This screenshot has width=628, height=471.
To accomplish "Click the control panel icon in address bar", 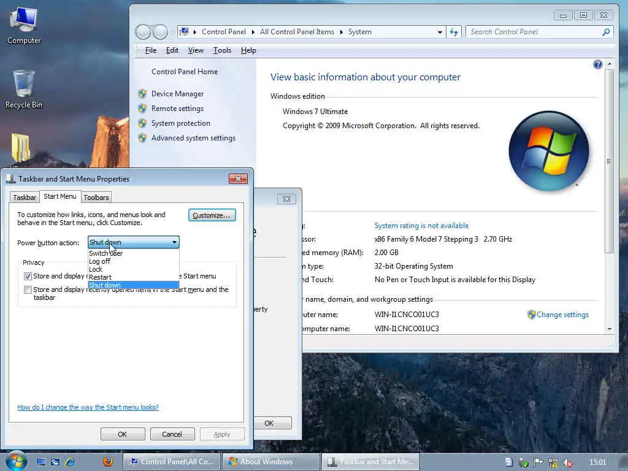I will (184, 31).
